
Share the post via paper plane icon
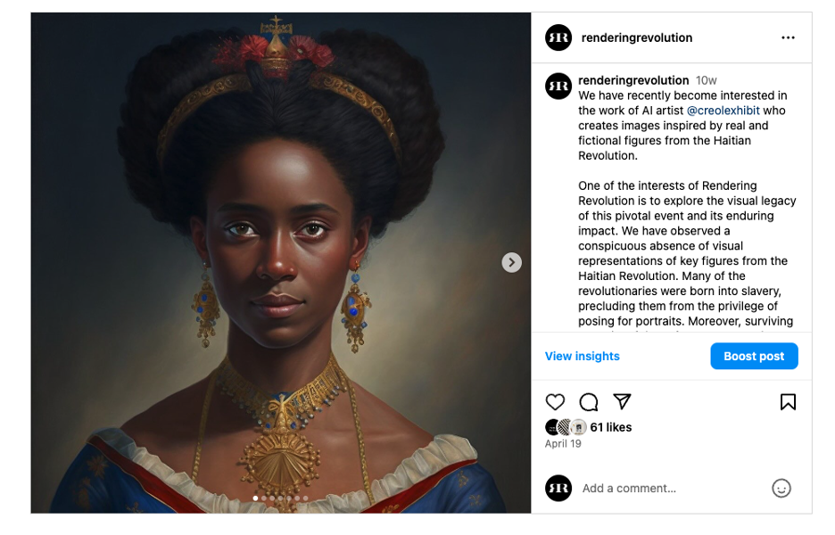(x=622, y=401)
